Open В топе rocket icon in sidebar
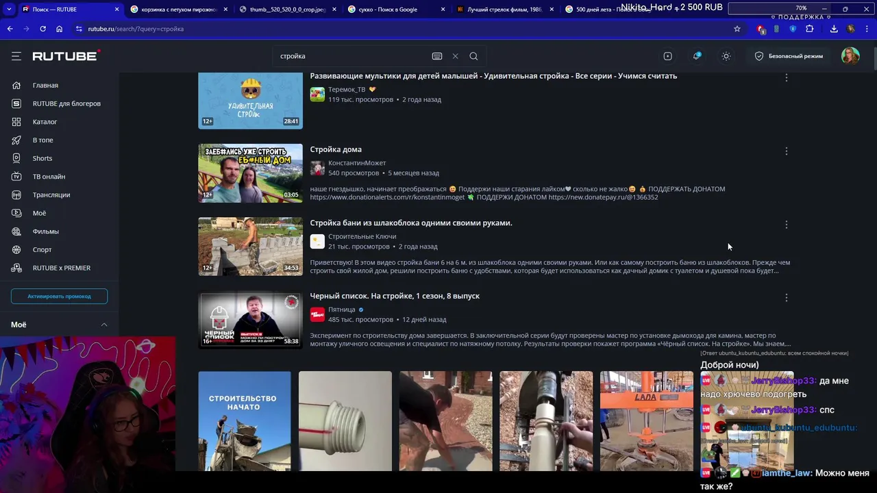 16,140
